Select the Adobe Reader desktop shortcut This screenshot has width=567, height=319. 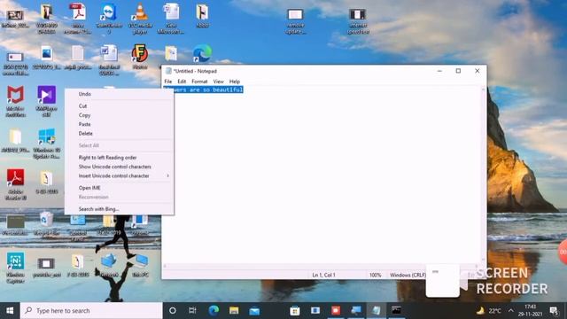click(x=16, y=184)
